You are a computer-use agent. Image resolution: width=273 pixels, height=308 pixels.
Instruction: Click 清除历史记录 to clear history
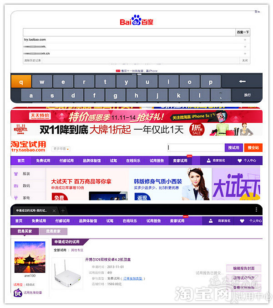tap(32, 61)
